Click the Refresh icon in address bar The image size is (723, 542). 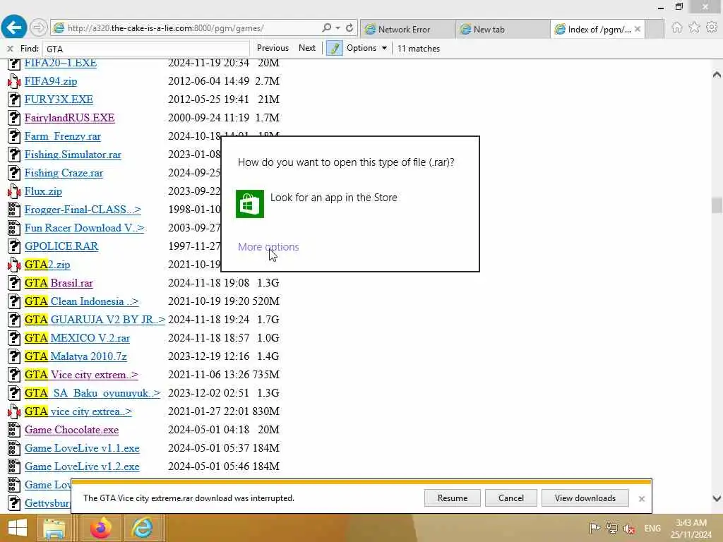349,28
